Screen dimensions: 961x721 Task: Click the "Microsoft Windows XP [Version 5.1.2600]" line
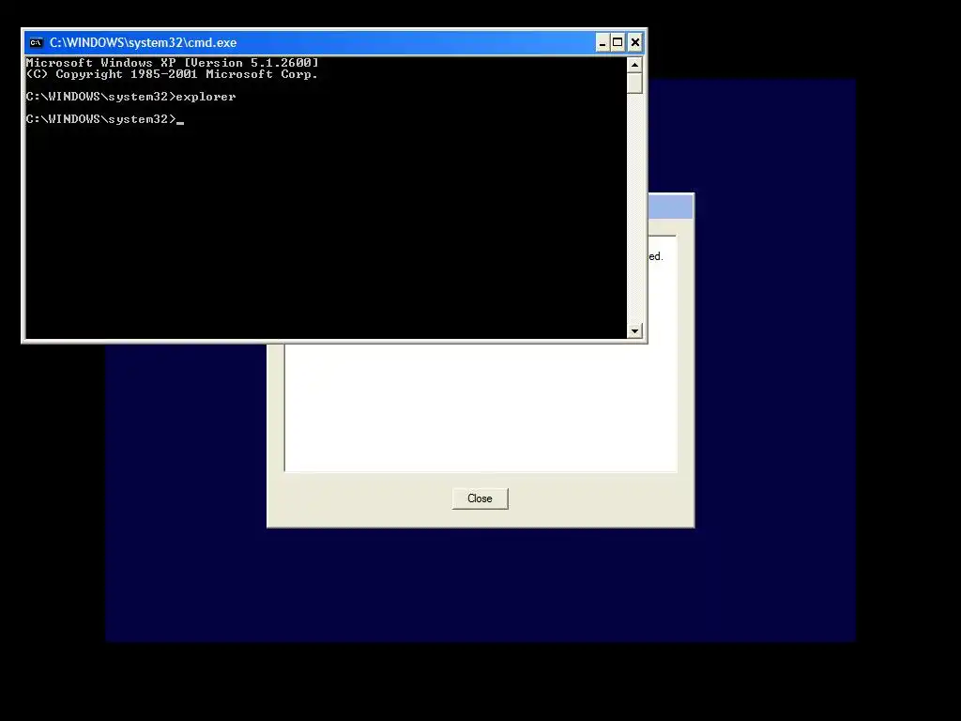coord(173,63)
